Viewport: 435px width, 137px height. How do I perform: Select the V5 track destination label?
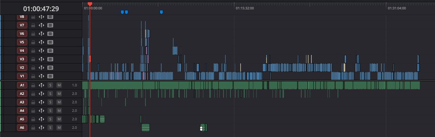[x=22, y=42]
